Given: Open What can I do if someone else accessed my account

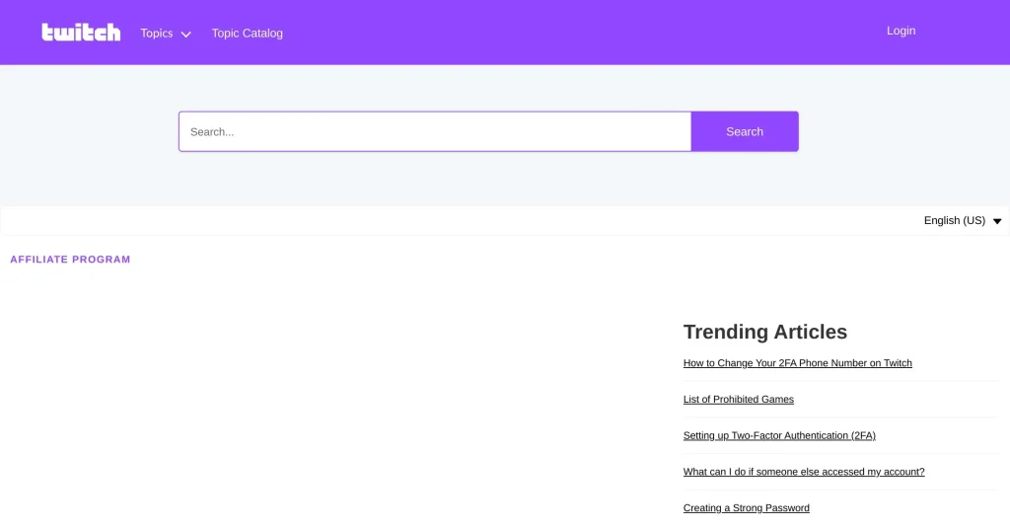Looking at the screenshot, I should pos(804,472).
